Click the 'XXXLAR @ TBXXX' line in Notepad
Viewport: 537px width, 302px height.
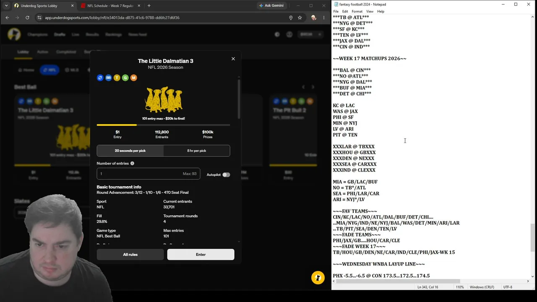tap(354, 147)
